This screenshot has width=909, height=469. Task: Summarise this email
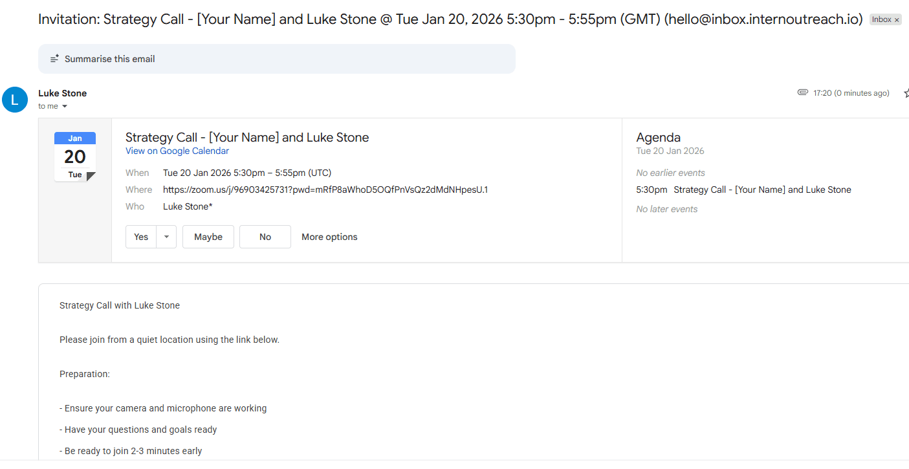coord(277,59)
